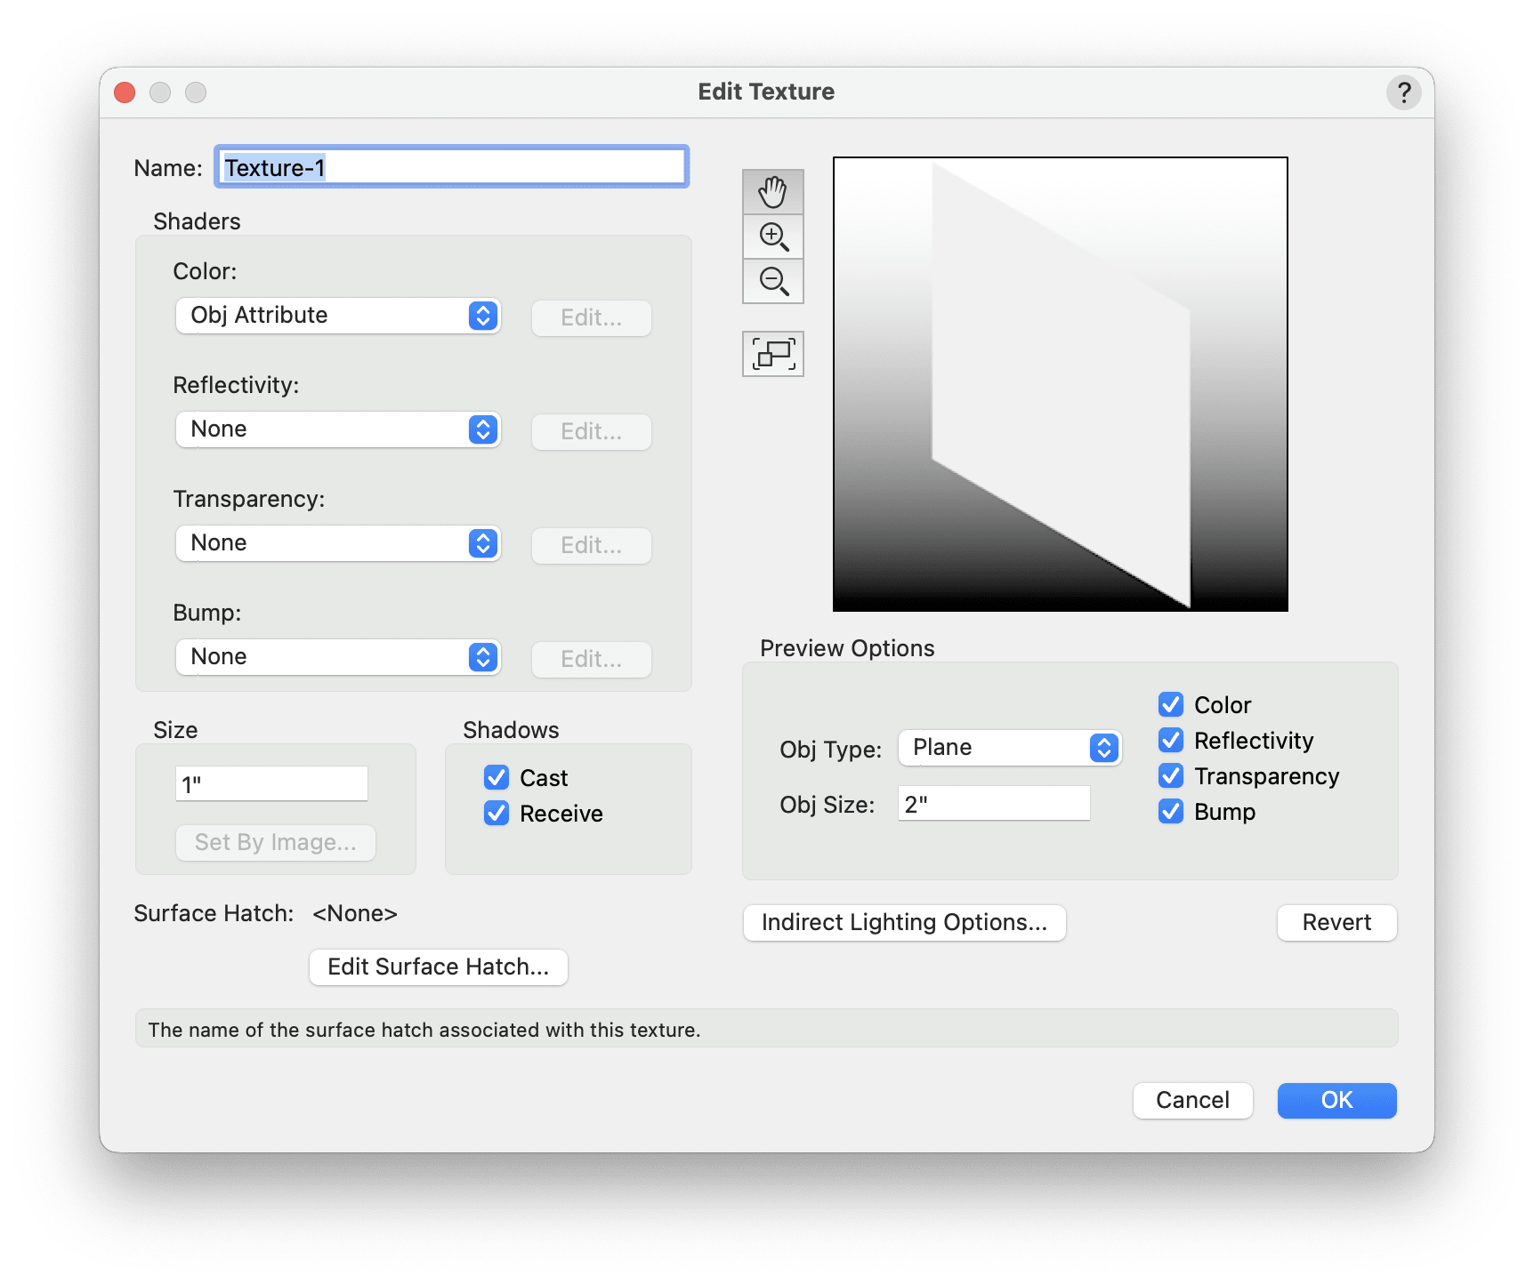Click the texture Name field

coord(450,166)
